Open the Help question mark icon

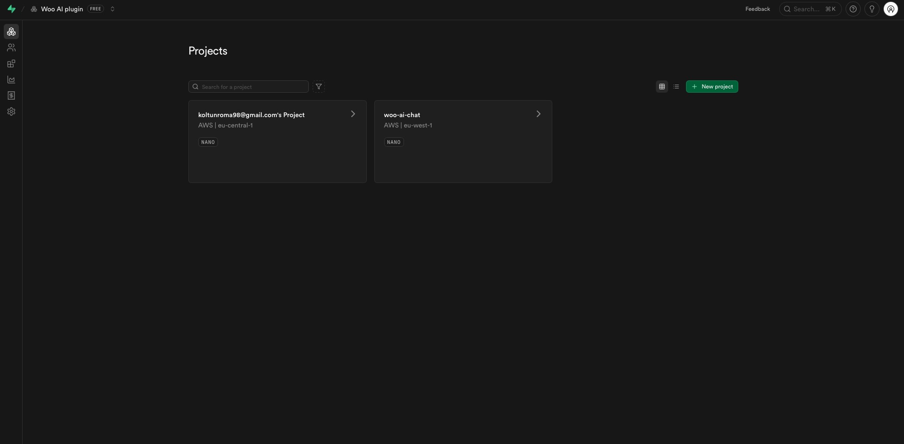coord(854,8)
